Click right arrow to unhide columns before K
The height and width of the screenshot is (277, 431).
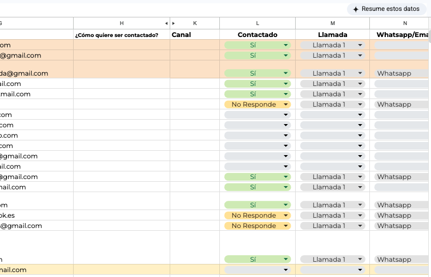click(173, 23)
